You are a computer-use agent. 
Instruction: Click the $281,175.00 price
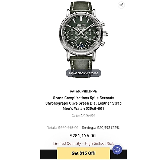pyautogui.click(x=82, y=136)
